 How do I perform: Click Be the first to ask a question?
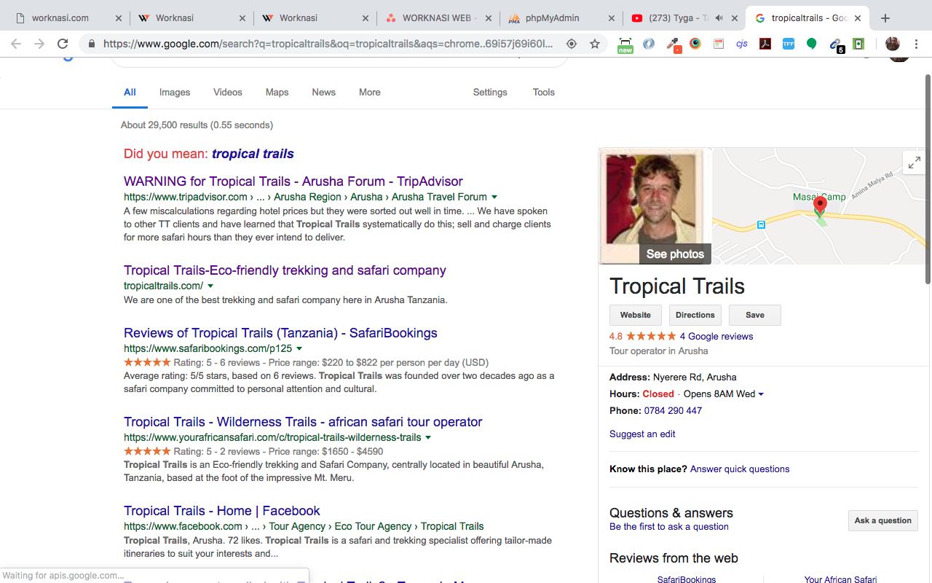click(669, 526)
